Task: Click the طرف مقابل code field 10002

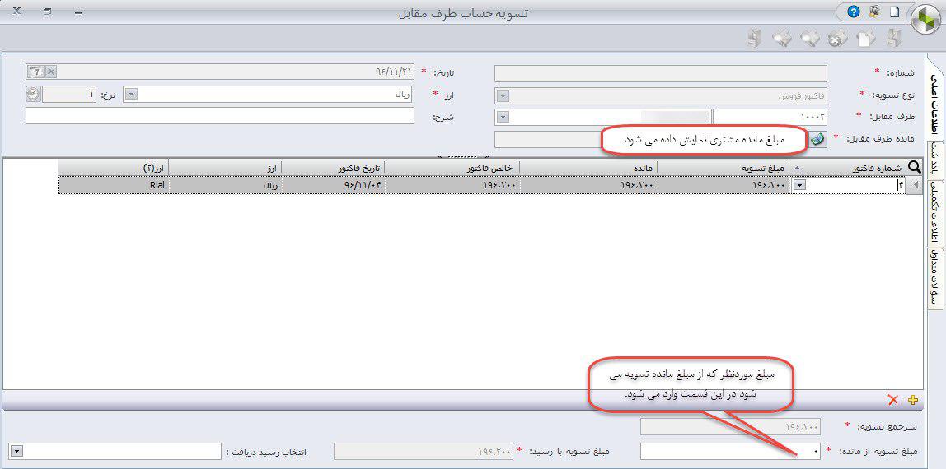Action: pos(770,117)
